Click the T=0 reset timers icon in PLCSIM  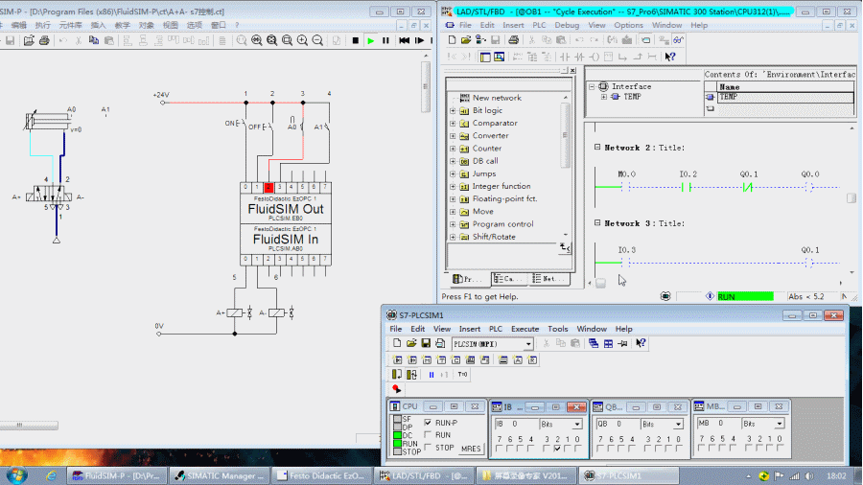(x=462, y=375)
